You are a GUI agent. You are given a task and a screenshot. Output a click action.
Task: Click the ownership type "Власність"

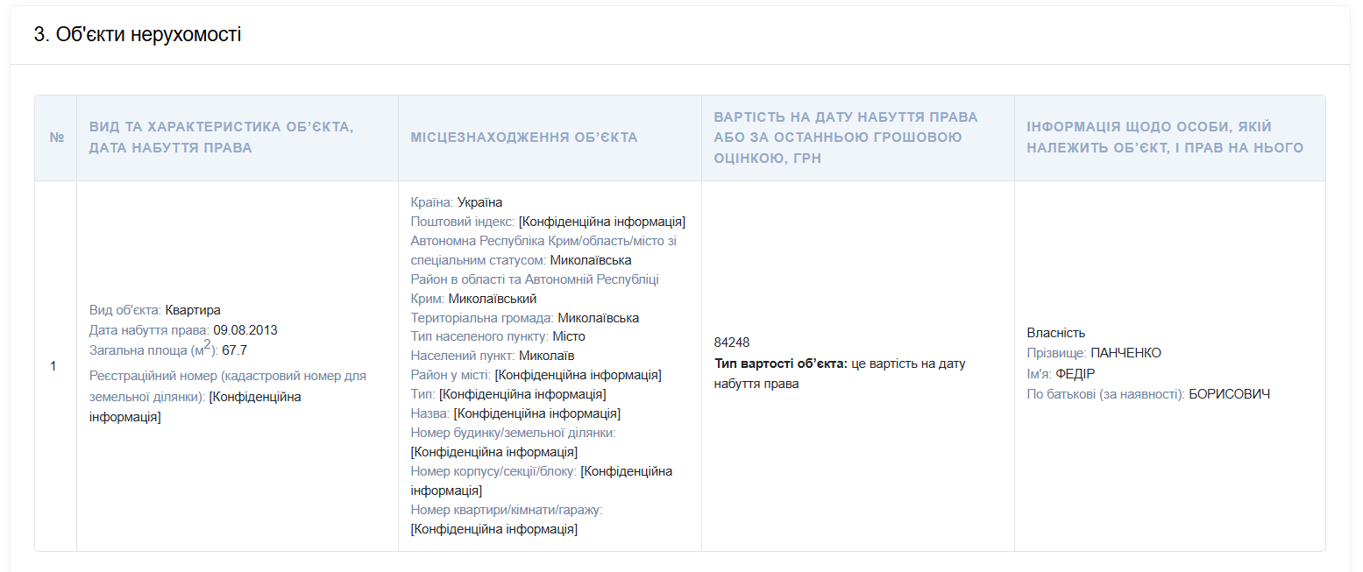pos(1055,333)
